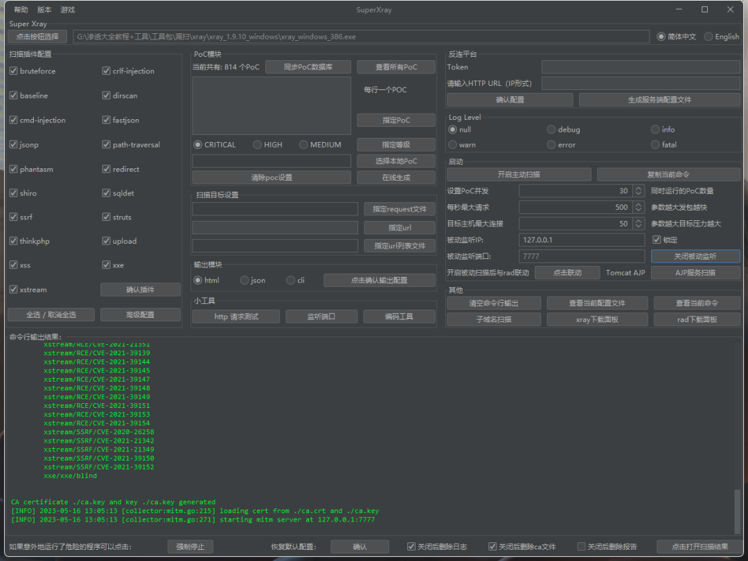
Task: Click 清空命令行输出 button
Action: 494,303
